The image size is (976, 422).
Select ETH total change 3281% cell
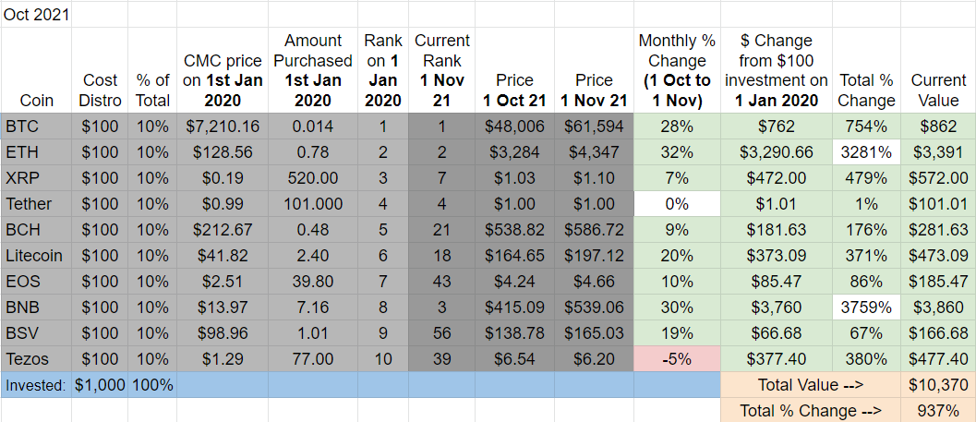click(866, 152)
